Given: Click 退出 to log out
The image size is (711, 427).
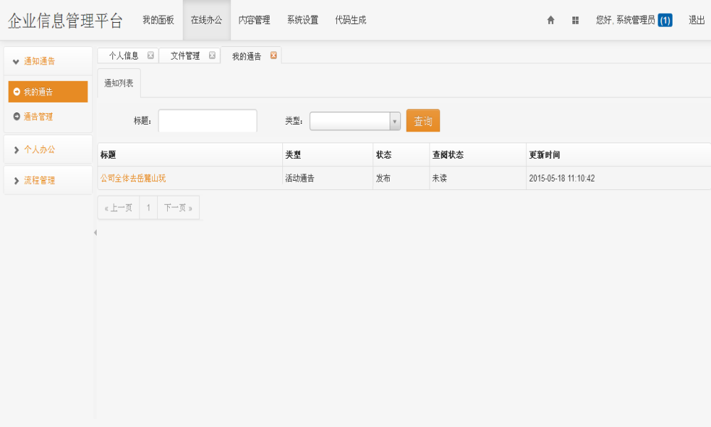Looking at the screenshot, I should pyautogui.click(x=697, y=20).
